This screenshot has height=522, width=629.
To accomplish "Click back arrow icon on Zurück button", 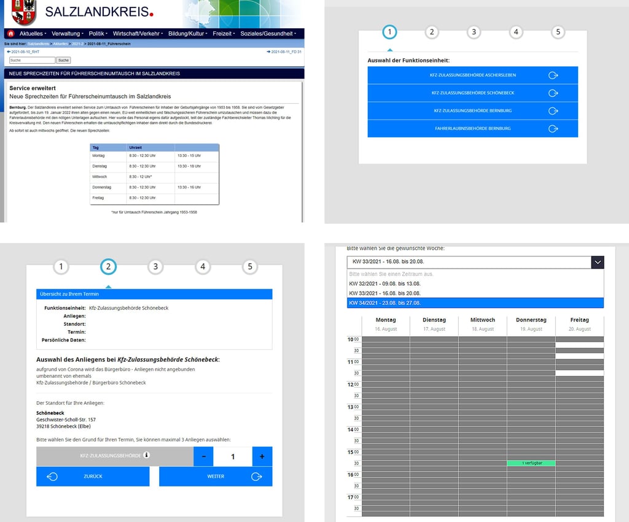I will (52, 477).
